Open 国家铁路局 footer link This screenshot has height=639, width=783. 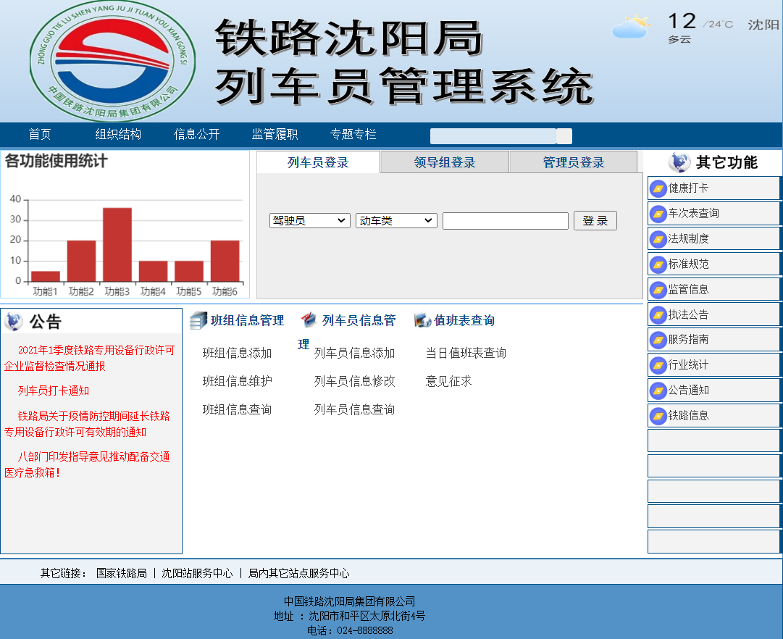pyautogui.click(x=122, y=573)
